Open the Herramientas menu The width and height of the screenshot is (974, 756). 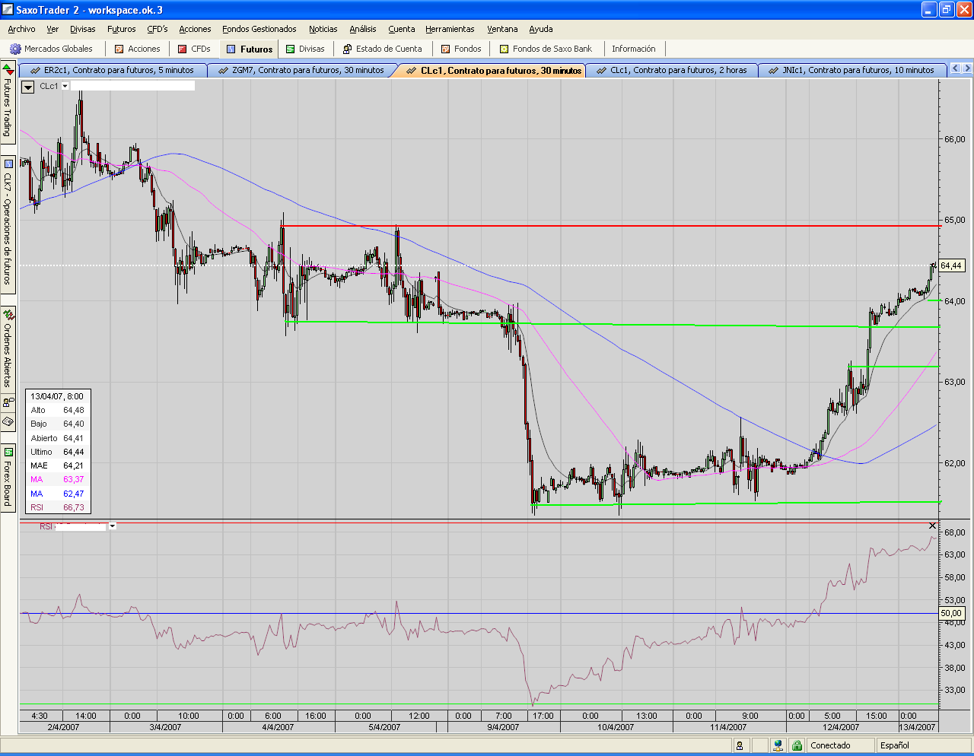tap(450, 29)
